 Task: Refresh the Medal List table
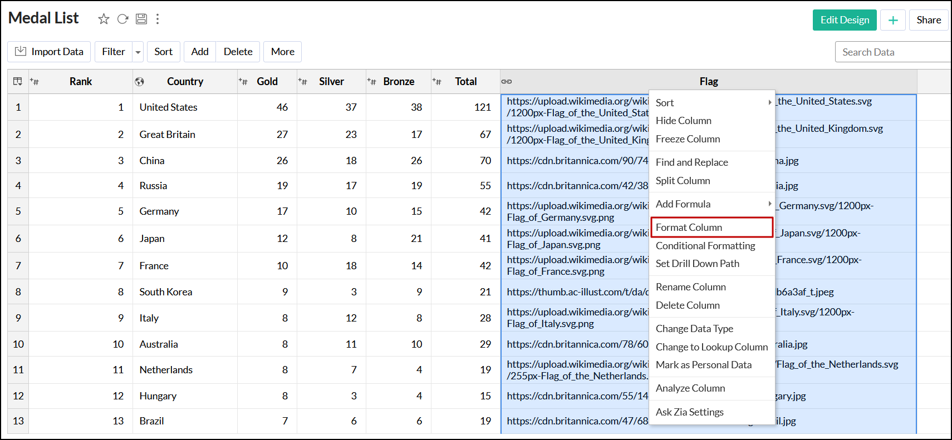pos(122,19)
